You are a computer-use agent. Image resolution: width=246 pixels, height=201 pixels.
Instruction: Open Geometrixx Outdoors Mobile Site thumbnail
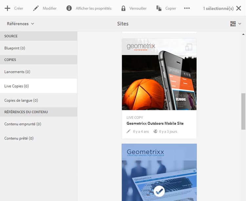pyautogui.click(x=159, y=74)
